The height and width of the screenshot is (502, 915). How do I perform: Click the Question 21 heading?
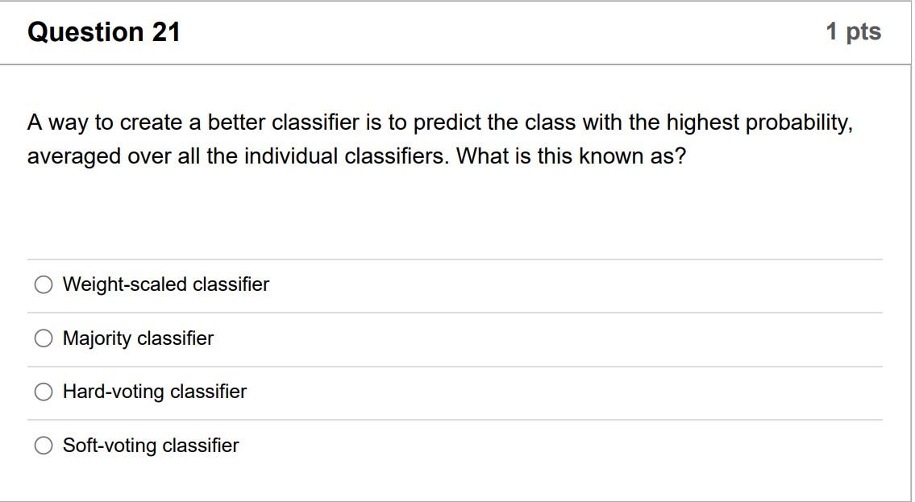click(x=104, y=31)
